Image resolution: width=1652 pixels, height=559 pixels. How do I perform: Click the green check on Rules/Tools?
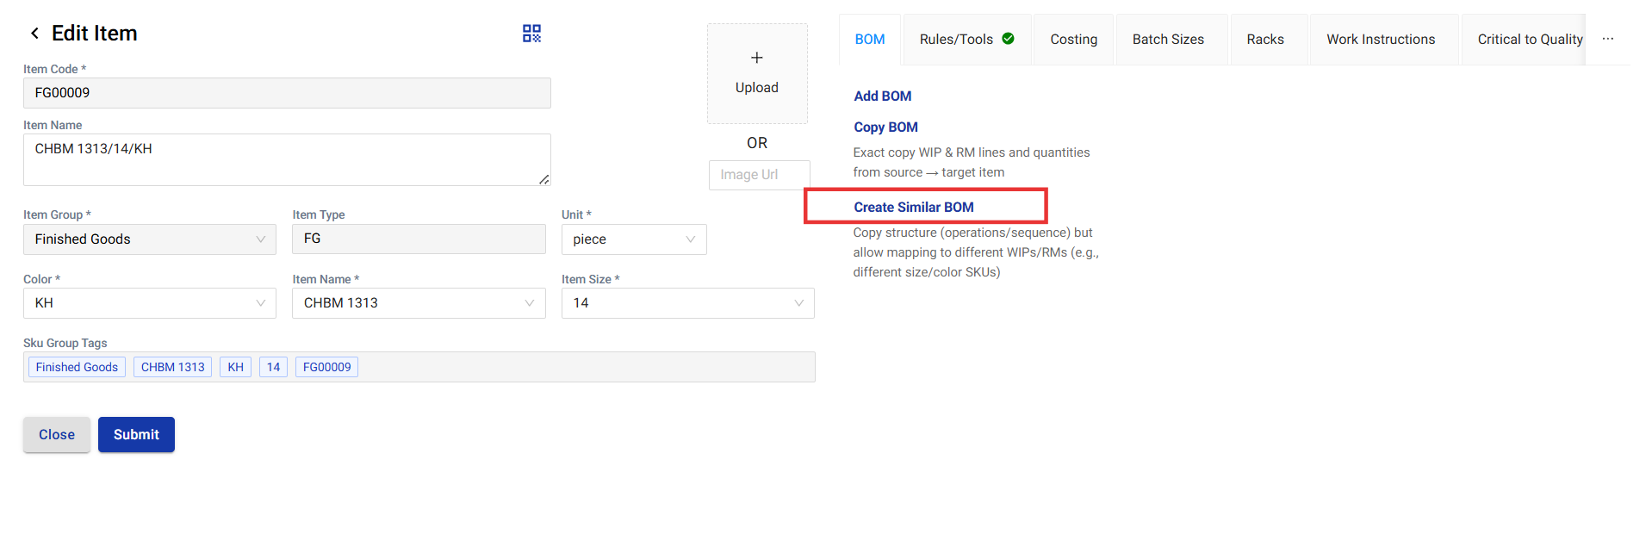click(1008, 39)
